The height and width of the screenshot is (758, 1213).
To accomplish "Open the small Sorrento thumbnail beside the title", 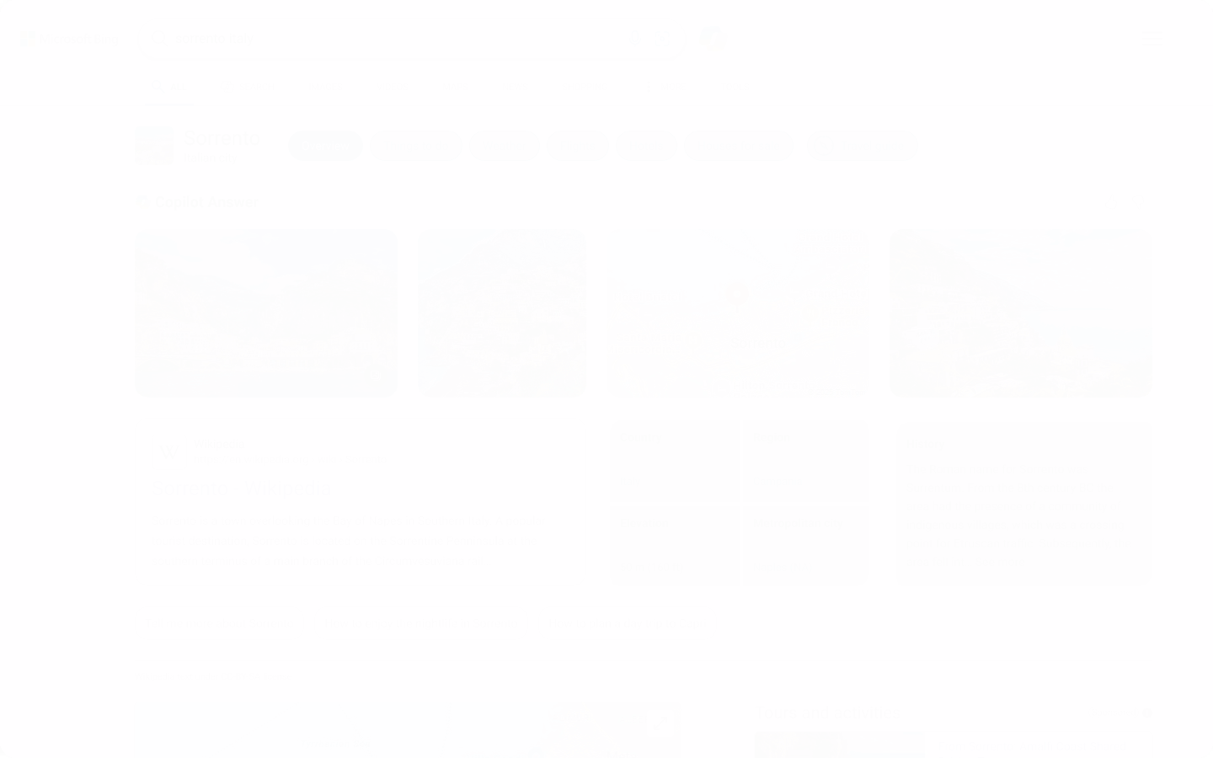I will 154,146.
